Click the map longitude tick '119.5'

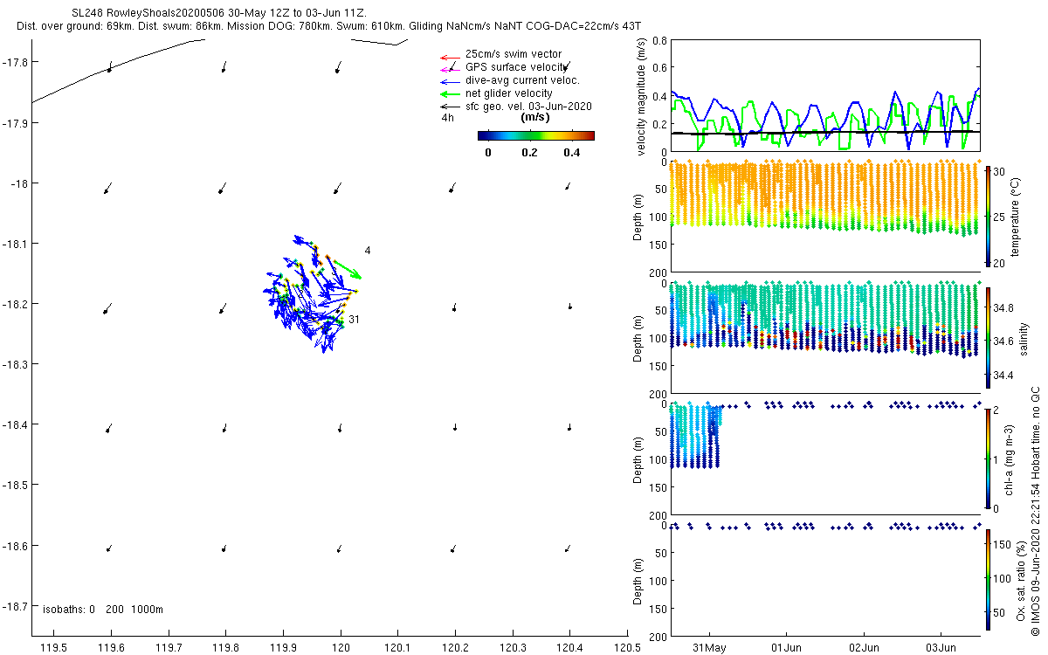pyautogui.click(x=54, y=648)
